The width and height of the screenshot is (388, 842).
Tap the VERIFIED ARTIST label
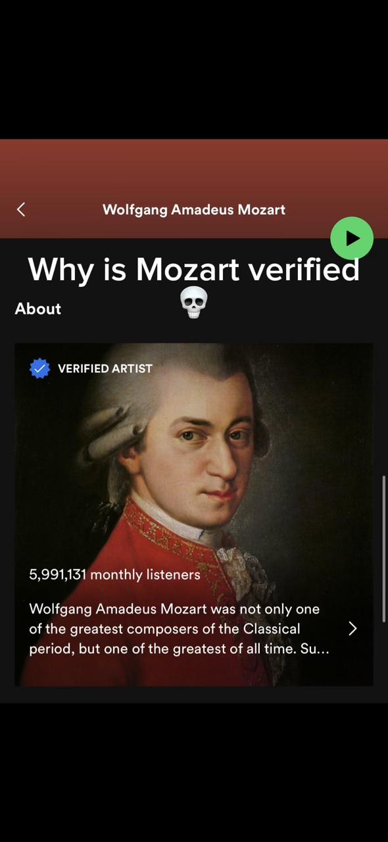[x=105, y=368]
